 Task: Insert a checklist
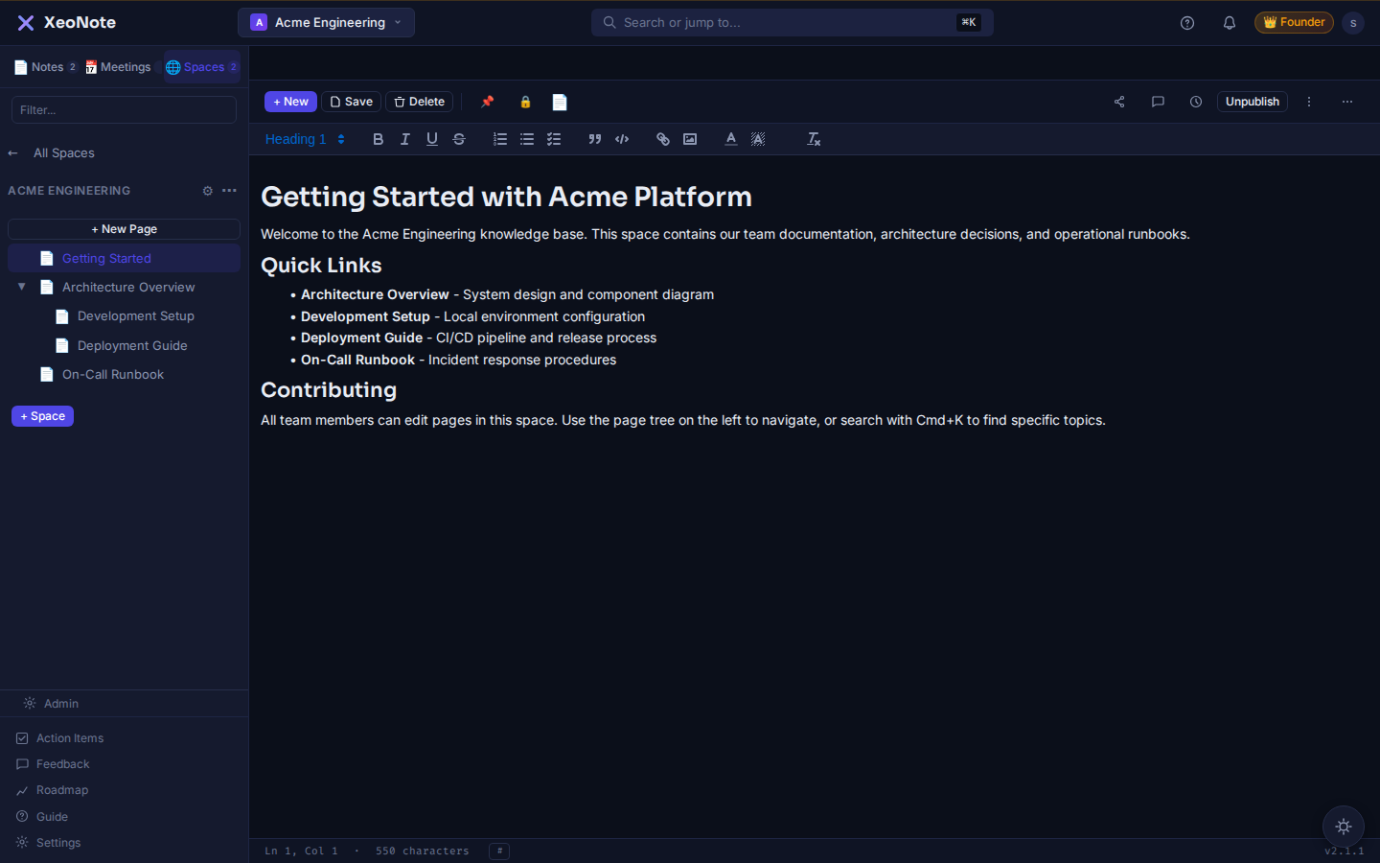tap(554, 139)
